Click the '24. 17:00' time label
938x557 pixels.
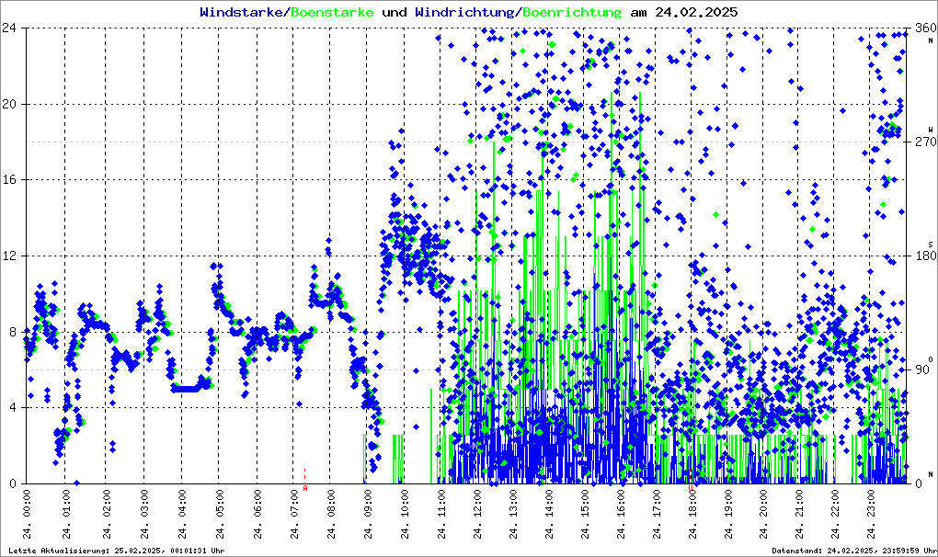click(x=657, y=514)
